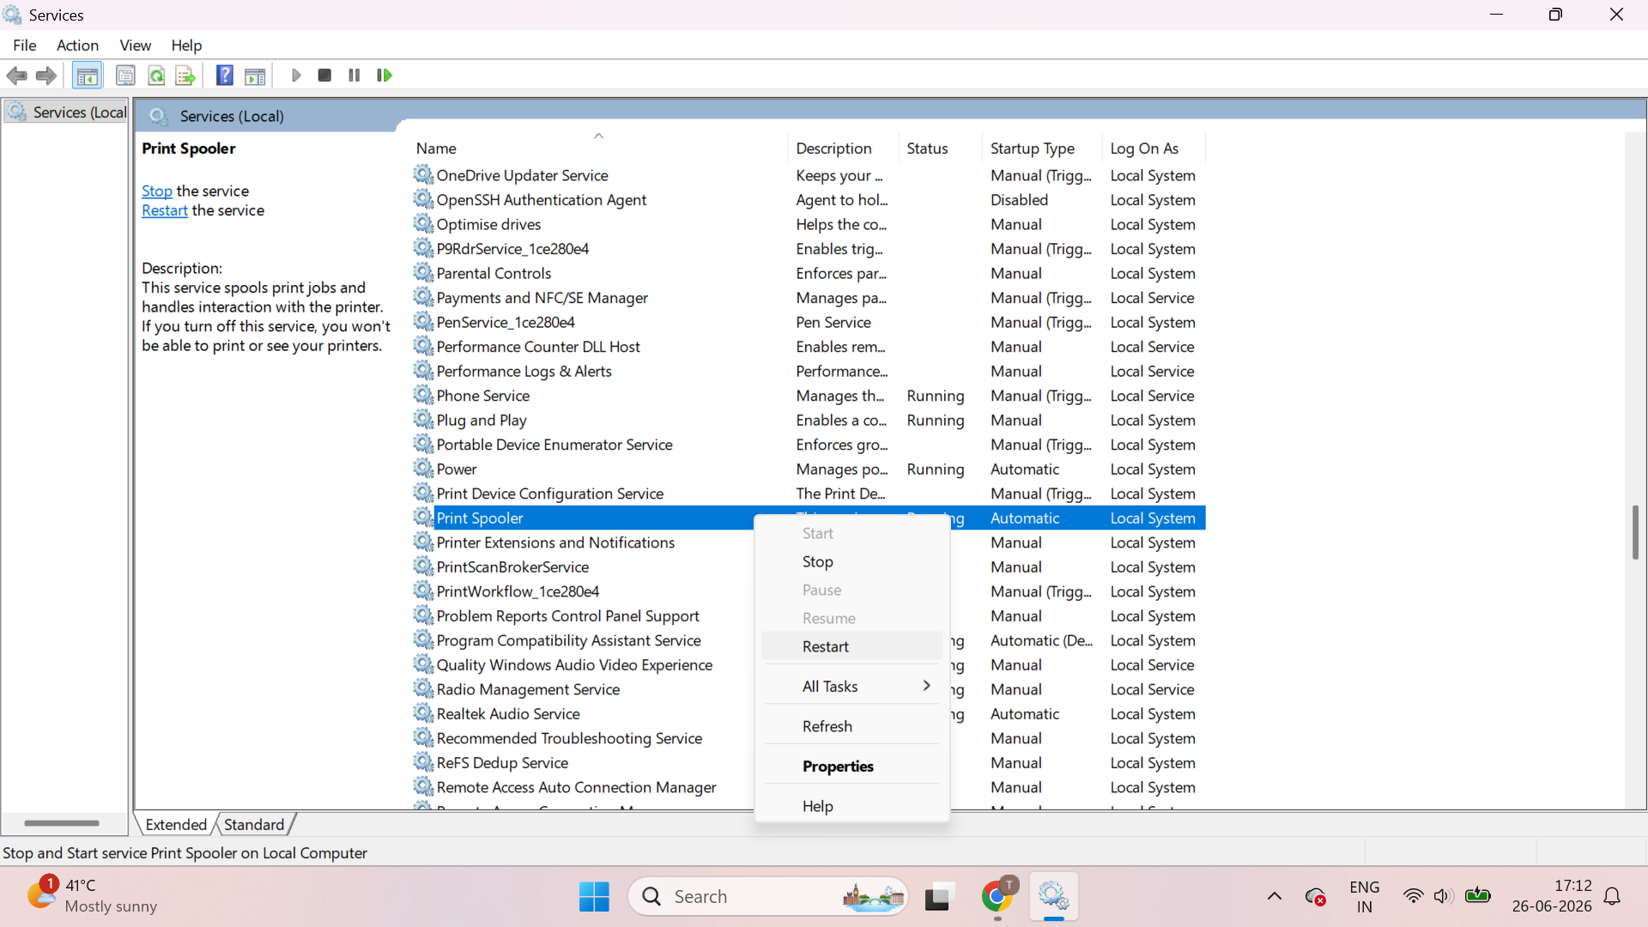Select the Radio Management Service row
The width and height of the screenshot is (1648, 927).
528,689
